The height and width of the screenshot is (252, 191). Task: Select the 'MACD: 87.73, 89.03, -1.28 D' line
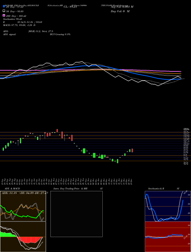point(19,25)
